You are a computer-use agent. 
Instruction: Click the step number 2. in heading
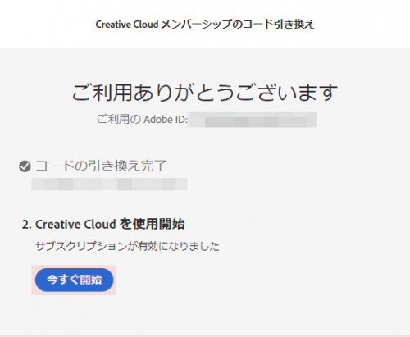(x=27, y=225)
